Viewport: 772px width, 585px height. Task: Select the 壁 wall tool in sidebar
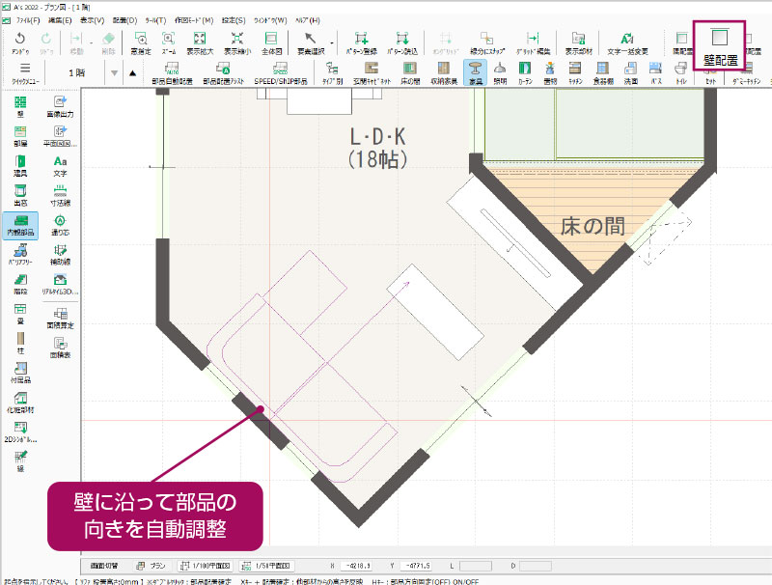(x=20, y=107)
